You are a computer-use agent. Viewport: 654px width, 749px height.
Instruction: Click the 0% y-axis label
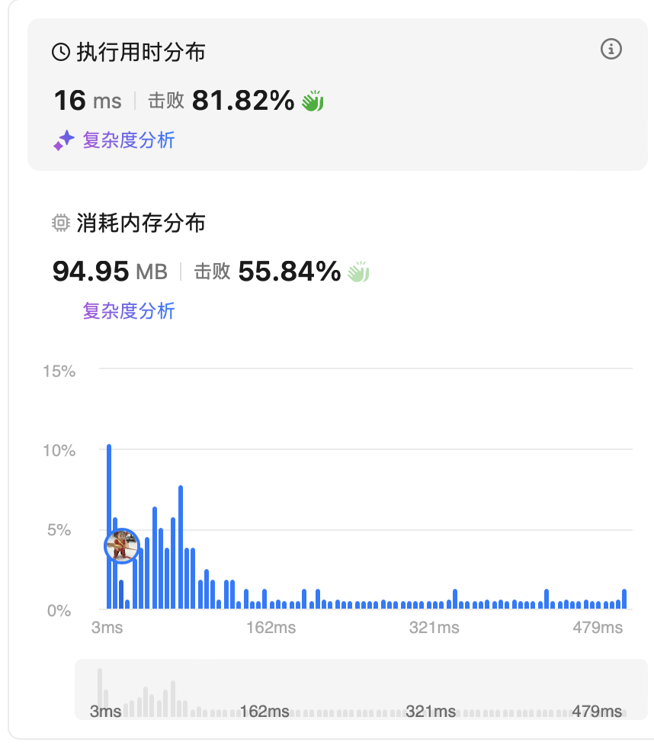[x=59, y=610]
